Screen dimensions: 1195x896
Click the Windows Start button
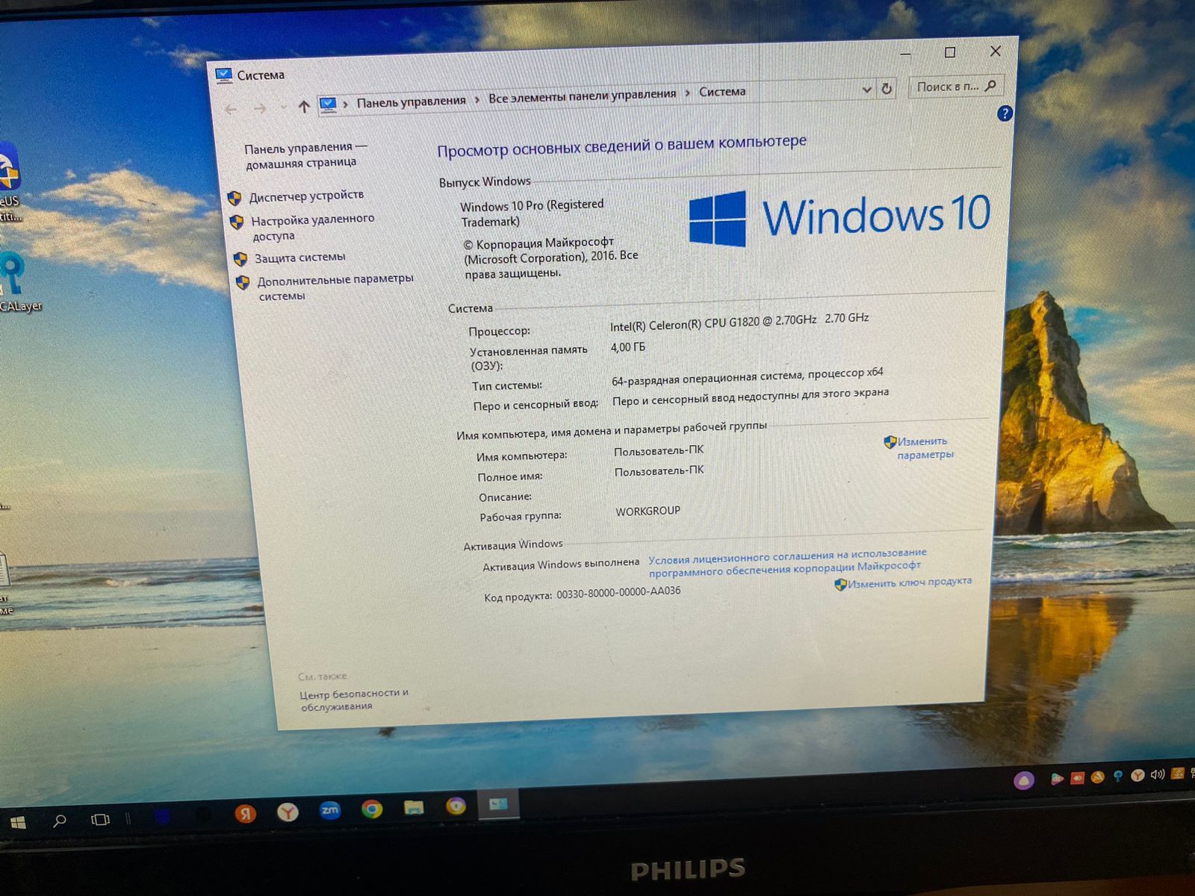click(x=19, y=822)
